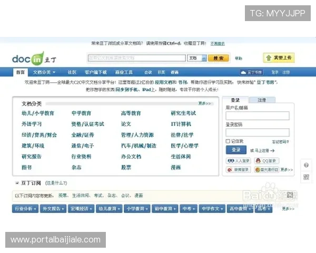Screen dimensions: 316x253
Task: Sign in with 人人登录
Action: tap(238, 161)
